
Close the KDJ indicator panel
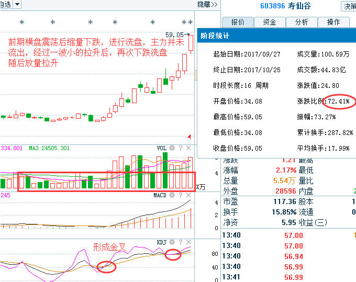coord(188,242)
